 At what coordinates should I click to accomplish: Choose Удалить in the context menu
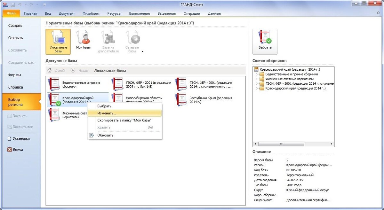125,127
